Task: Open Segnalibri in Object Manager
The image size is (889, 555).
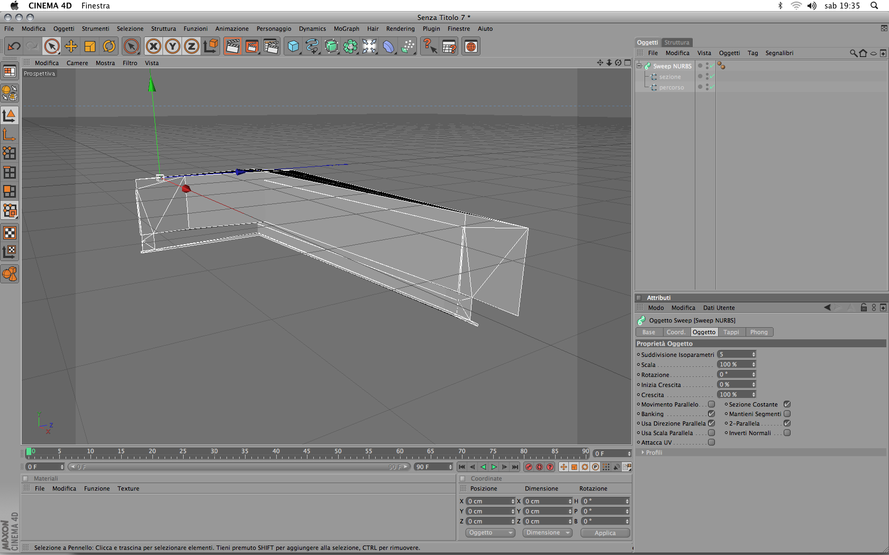Action: (x=779, y=53)
